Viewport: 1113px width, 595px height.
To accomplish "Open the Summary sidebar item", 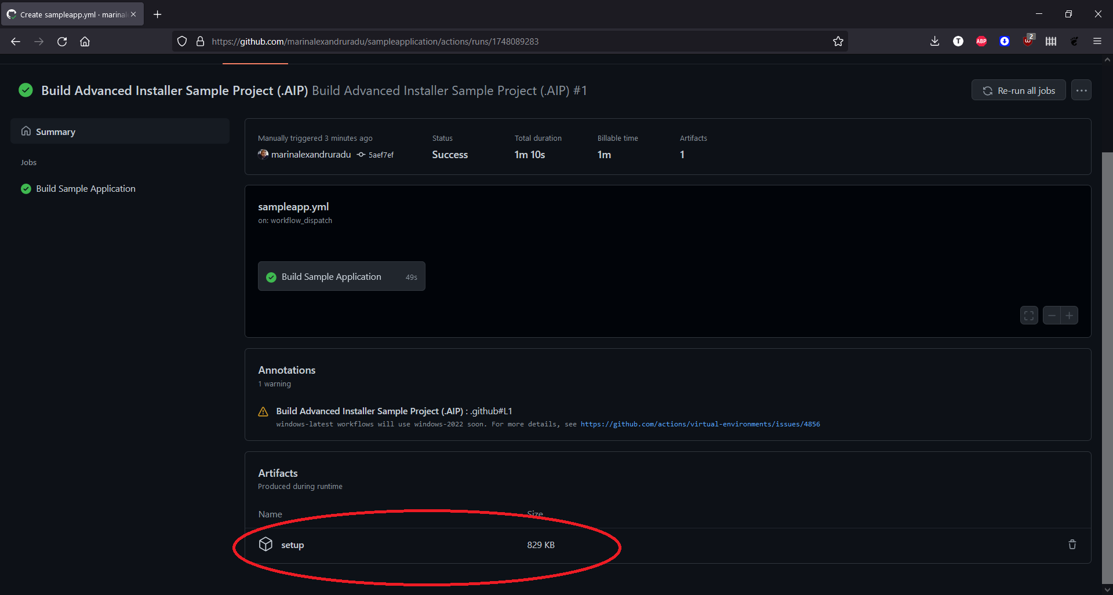I will click(x=120, y=132).
